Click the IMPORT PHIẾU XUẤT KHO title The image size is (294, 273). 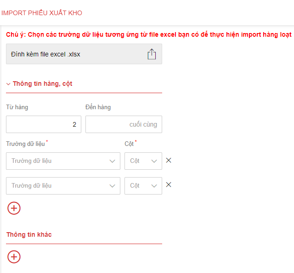click(x=42, y=13)
